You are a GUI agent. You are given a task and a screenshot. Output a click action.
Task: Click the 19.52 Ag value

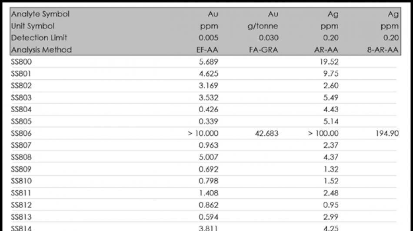click(329, 62)
